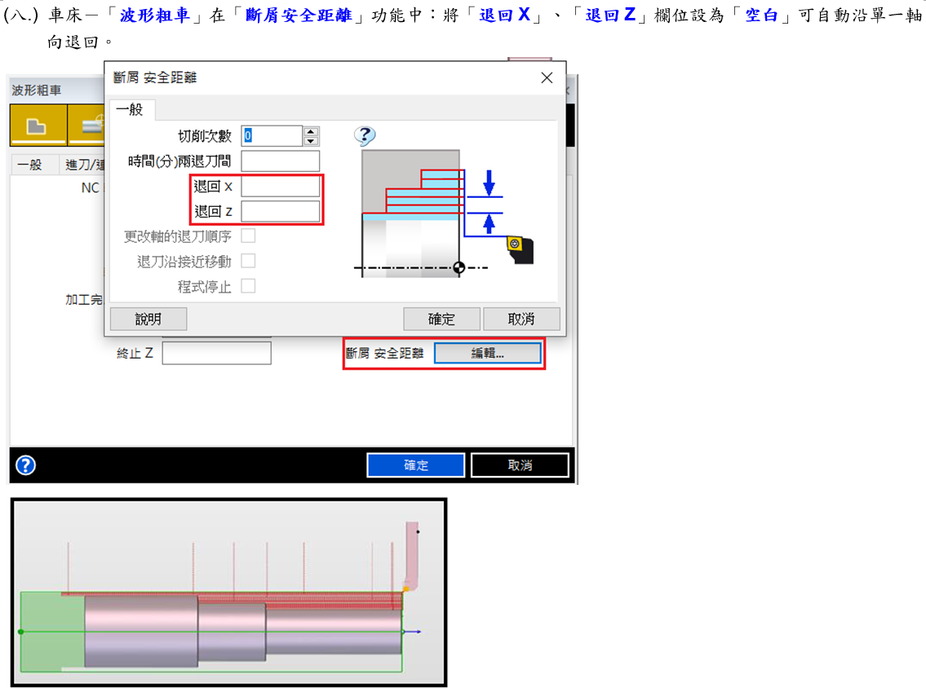
Task: Click 取消 in the 斷屑 dialog
Action: [x=521, y=319]
